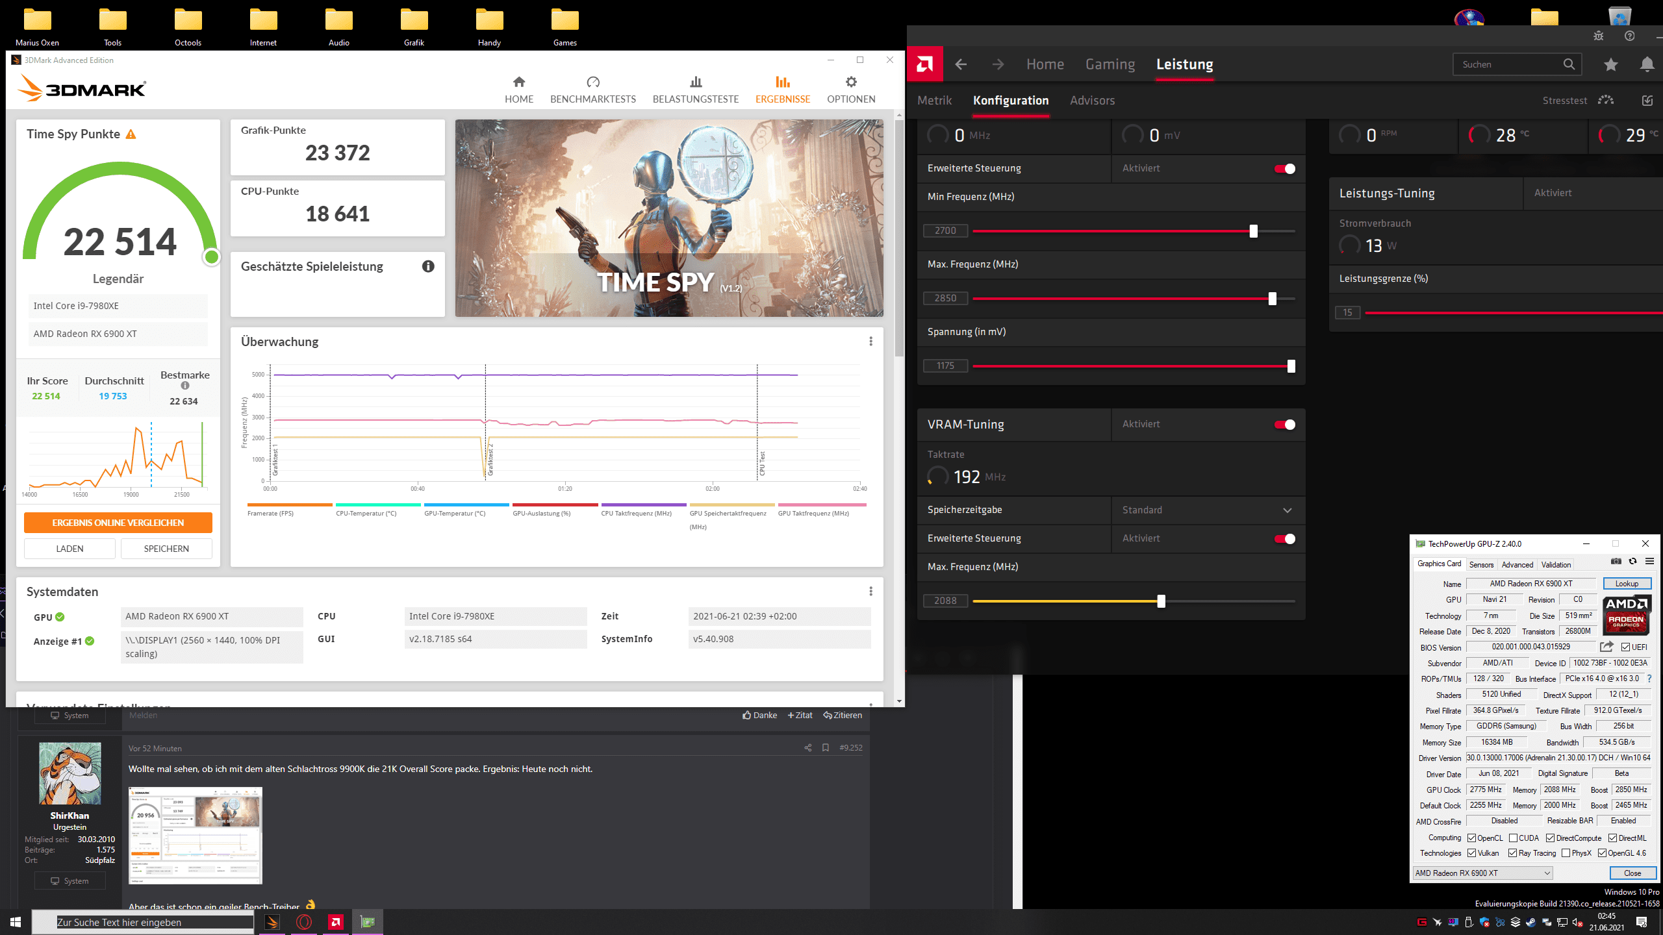The image size is (1663, 935).
Task: Refresh GPU-Z with the refresh icon
Action: coord(1632,562)
